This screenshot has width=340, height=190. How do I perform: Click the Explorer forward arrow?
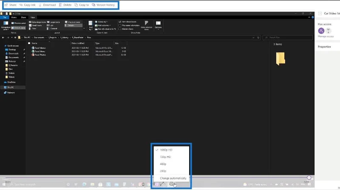point(8,38)
